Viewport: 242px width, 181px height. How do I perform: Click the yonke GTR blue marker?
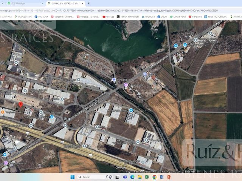[175, 45]
